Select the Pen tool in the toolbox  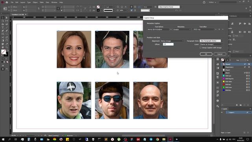coord(3,31)
